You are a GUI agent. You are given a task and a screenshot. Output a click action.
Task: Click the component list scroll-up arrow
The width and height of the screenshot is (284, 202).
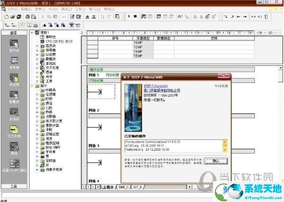point(225,142)
